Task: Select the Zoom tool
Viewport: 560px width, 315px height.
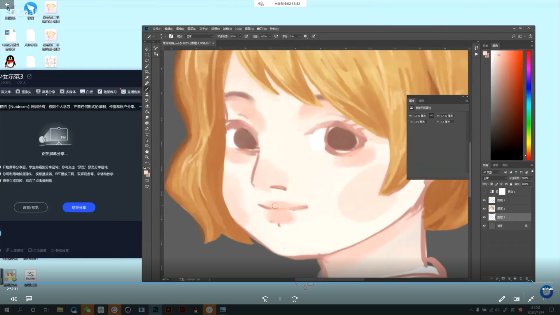Action: point(147,157)
